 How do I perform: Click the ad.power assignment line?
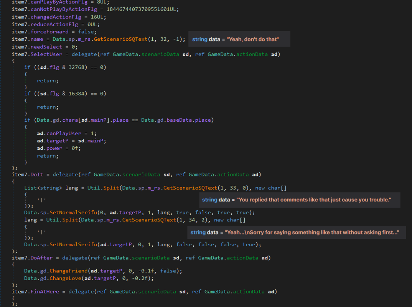point(59,148)
